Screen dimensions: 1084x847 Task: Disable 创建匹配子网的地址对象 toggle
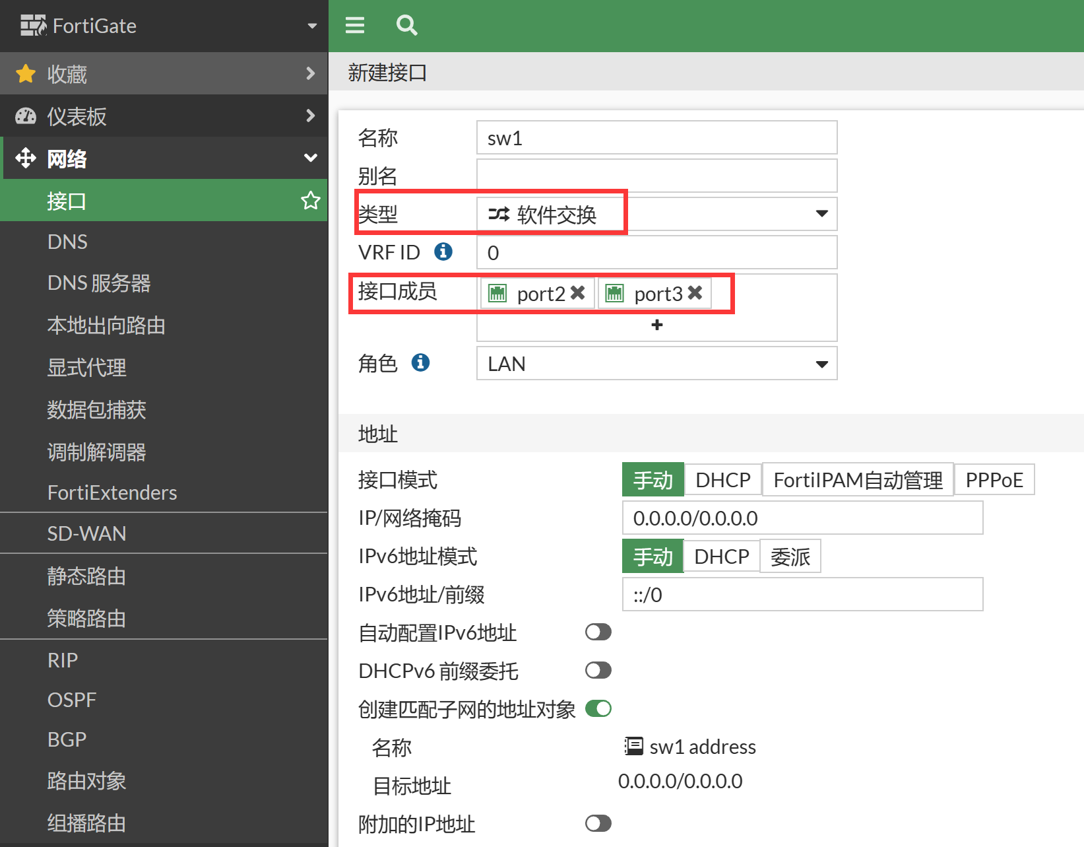(x=598, y=709)
